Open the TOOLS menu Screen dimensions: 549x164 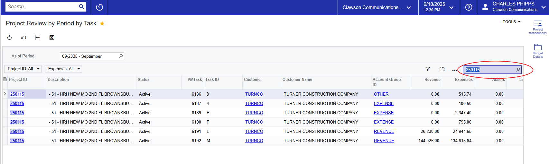(511, 22)
